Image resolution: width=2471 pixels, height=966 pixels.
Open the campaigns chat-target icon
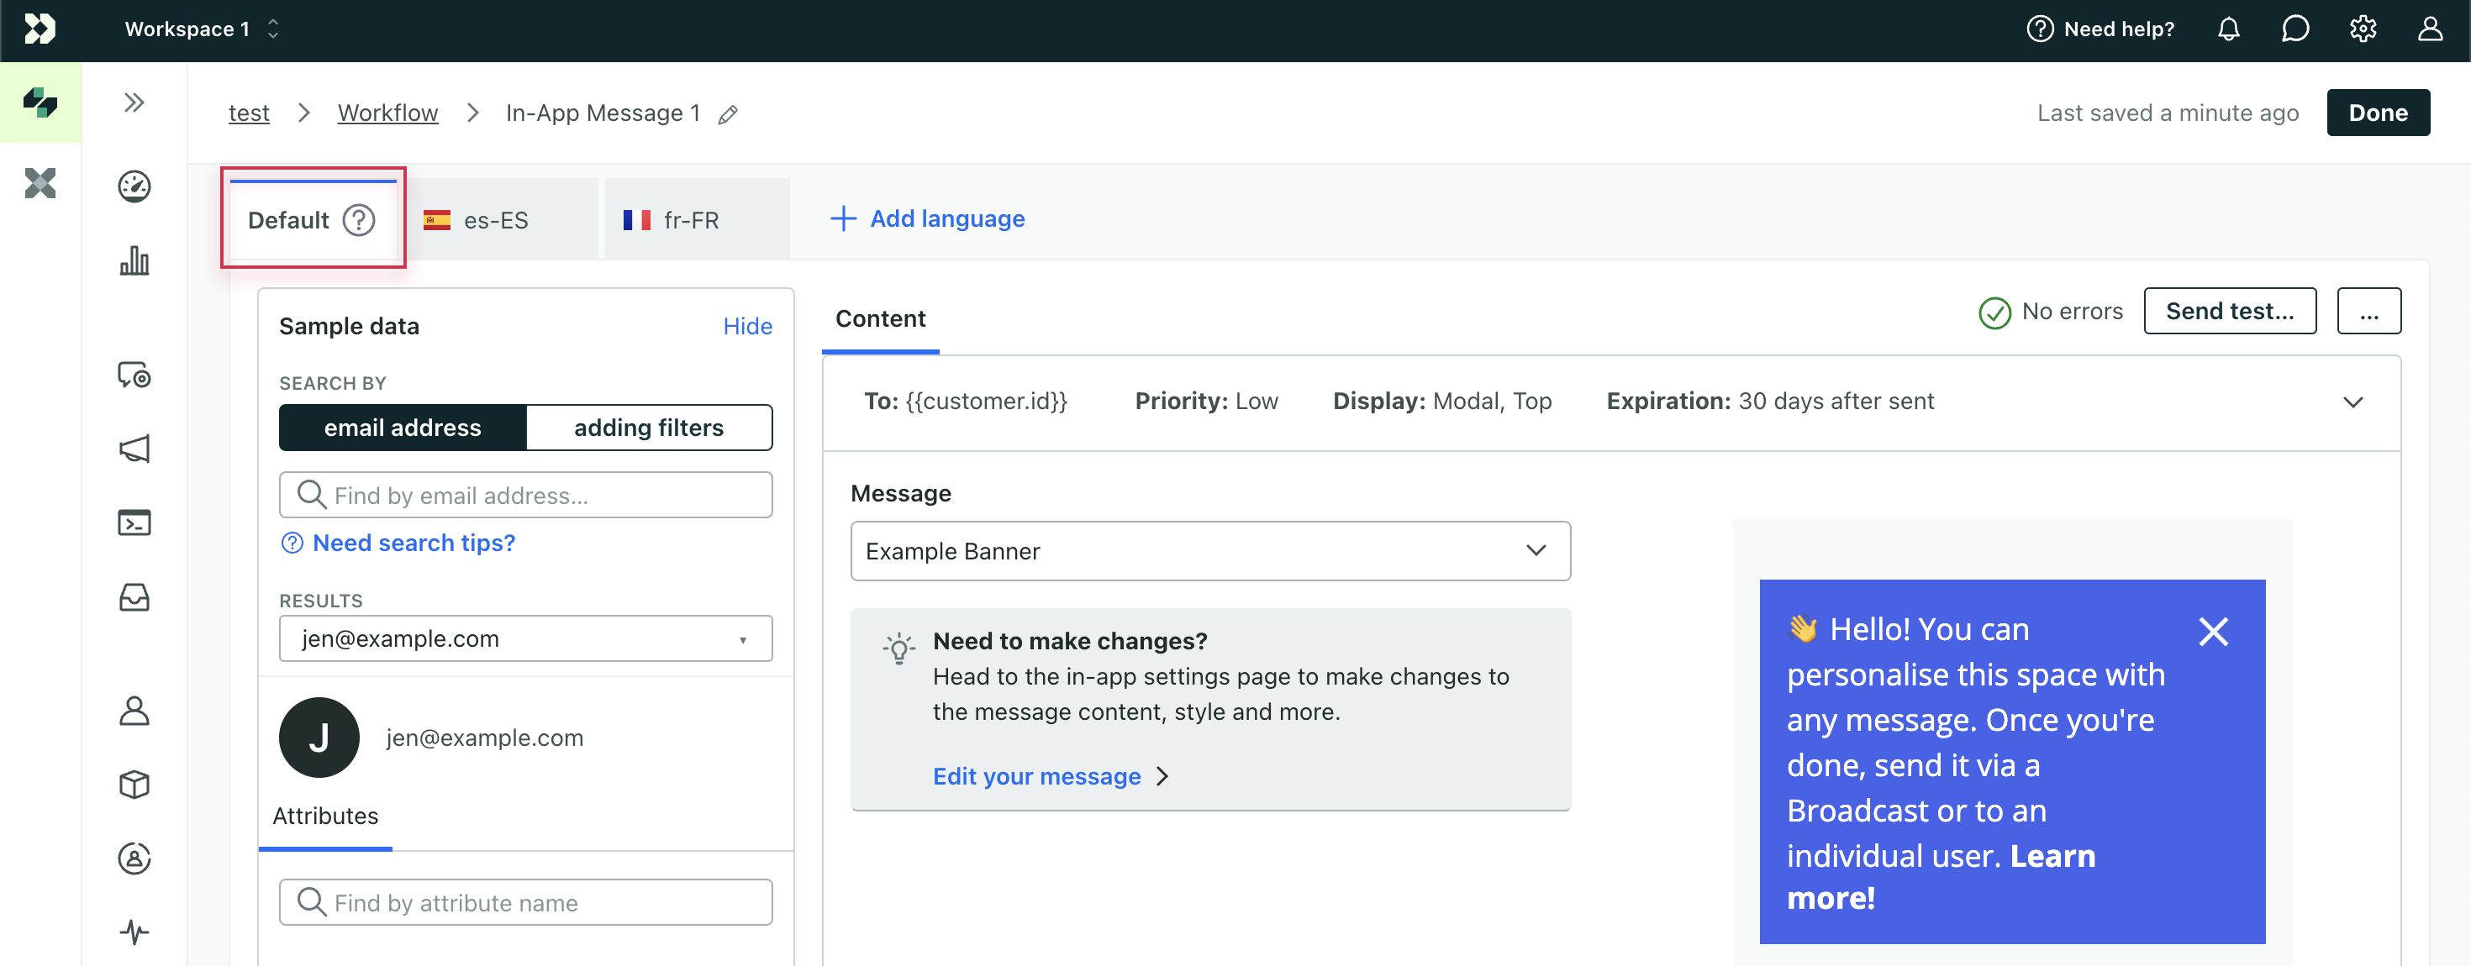tap(134, 374)
